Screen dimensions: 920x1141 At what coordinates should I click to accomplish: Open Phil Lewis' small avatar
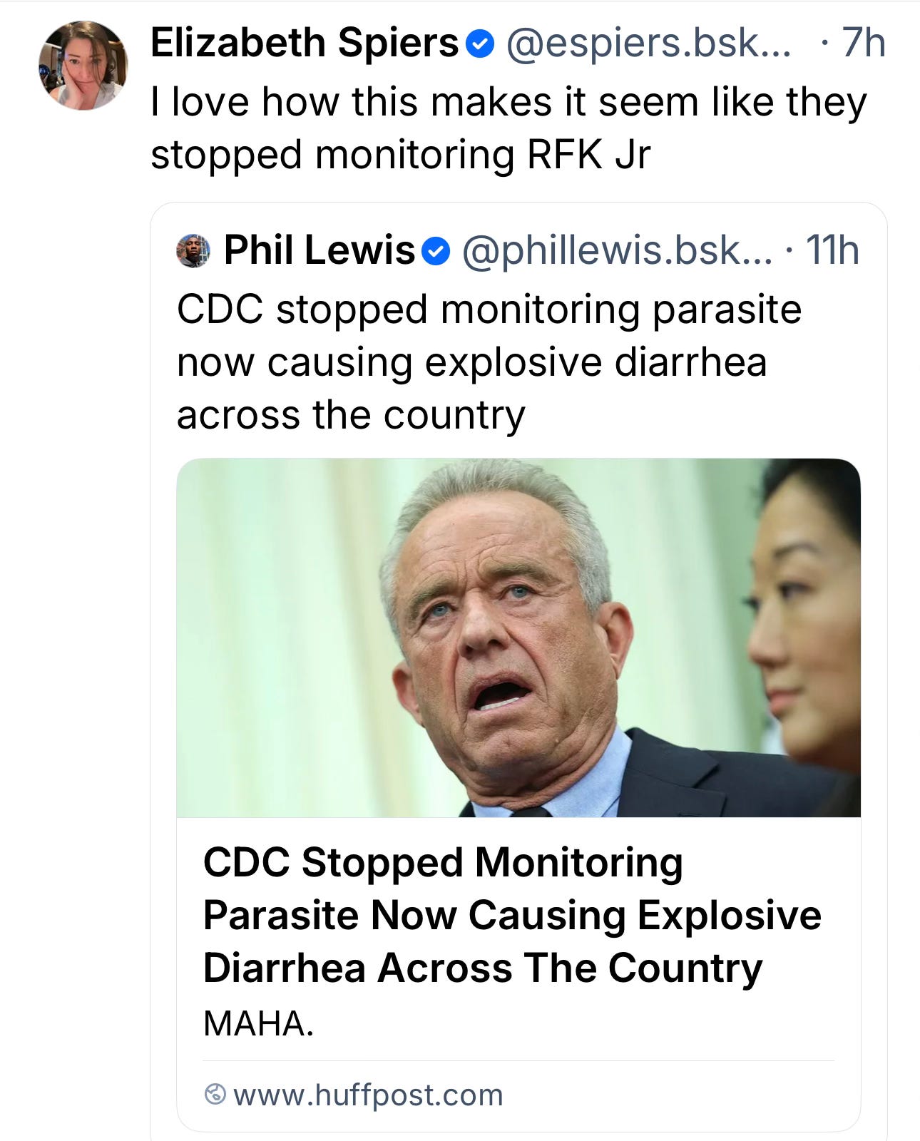click(193, 251)
